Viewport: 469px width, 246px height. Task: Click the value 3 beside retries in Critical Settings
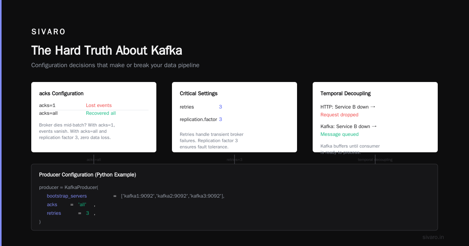[x=220, y=107]
